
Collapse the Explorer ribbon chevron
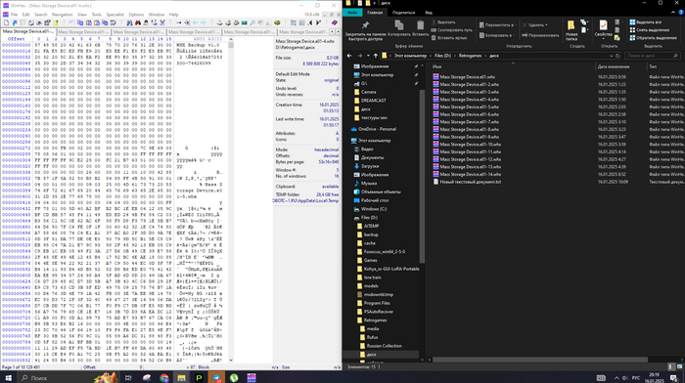point(673,13)
